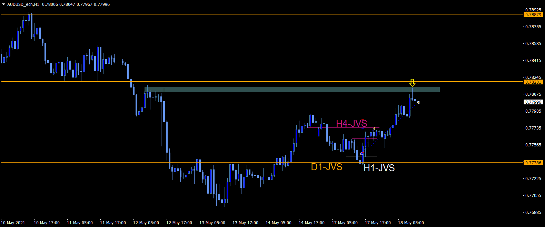Select the orange D1-JVS text label
The image size is (545, 227).
coord(327,167)
